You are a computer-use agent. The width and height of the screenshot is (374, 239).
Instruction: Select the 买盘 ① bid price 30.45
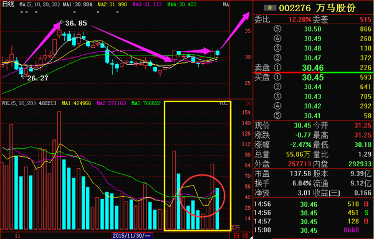coord(313,77)
